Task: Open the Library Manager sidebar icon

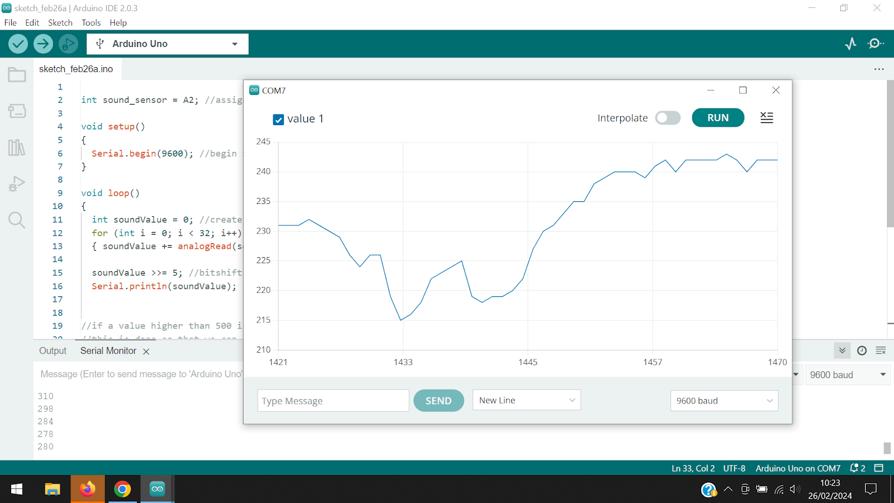Action: (x=17, y=148)
